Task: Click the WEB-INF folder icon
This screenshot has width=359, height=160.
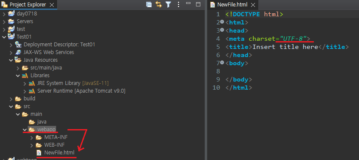Action: coord(39,145)
